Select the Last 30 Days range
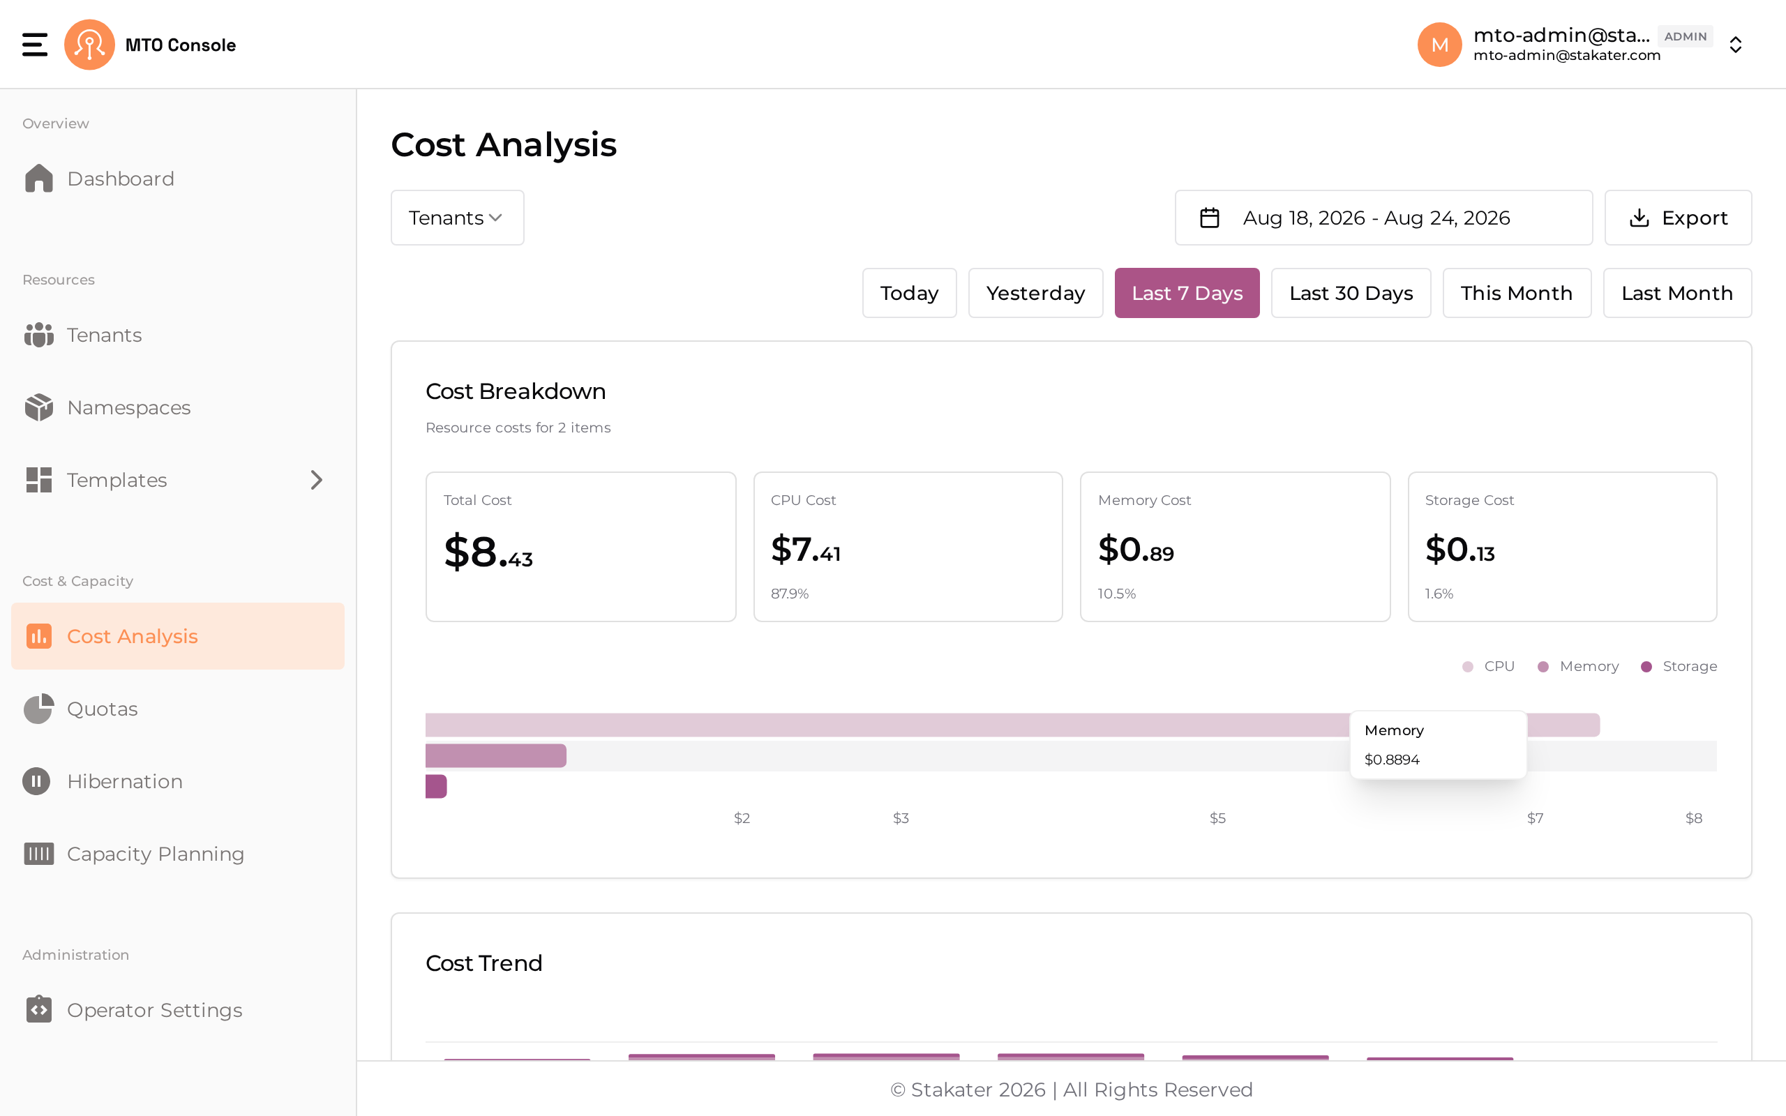The width and height of the screenshot is (1786, 1116). (x=1351, y=293)
